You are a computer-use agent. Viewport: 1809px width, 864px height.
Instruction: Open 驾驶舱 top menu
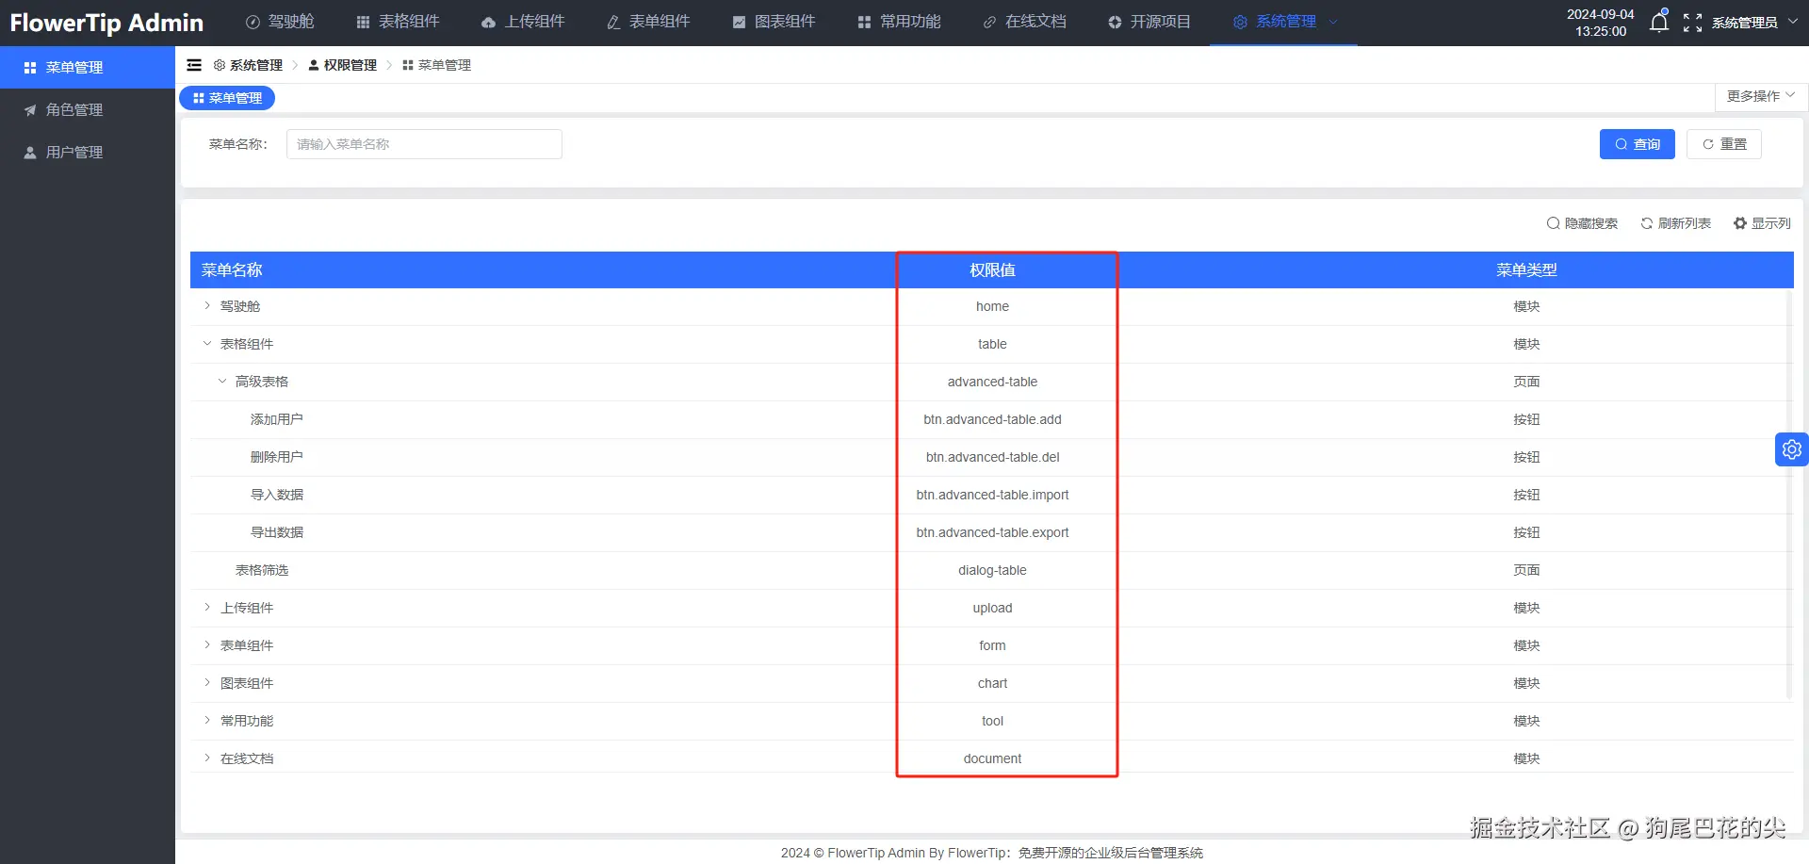(x=280, y=22)
